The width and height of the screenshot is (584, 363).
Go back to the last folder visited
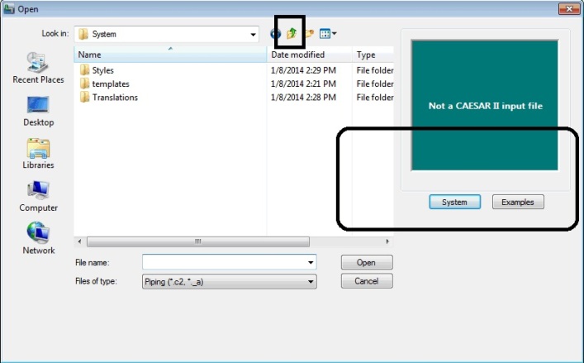point(273,34)
